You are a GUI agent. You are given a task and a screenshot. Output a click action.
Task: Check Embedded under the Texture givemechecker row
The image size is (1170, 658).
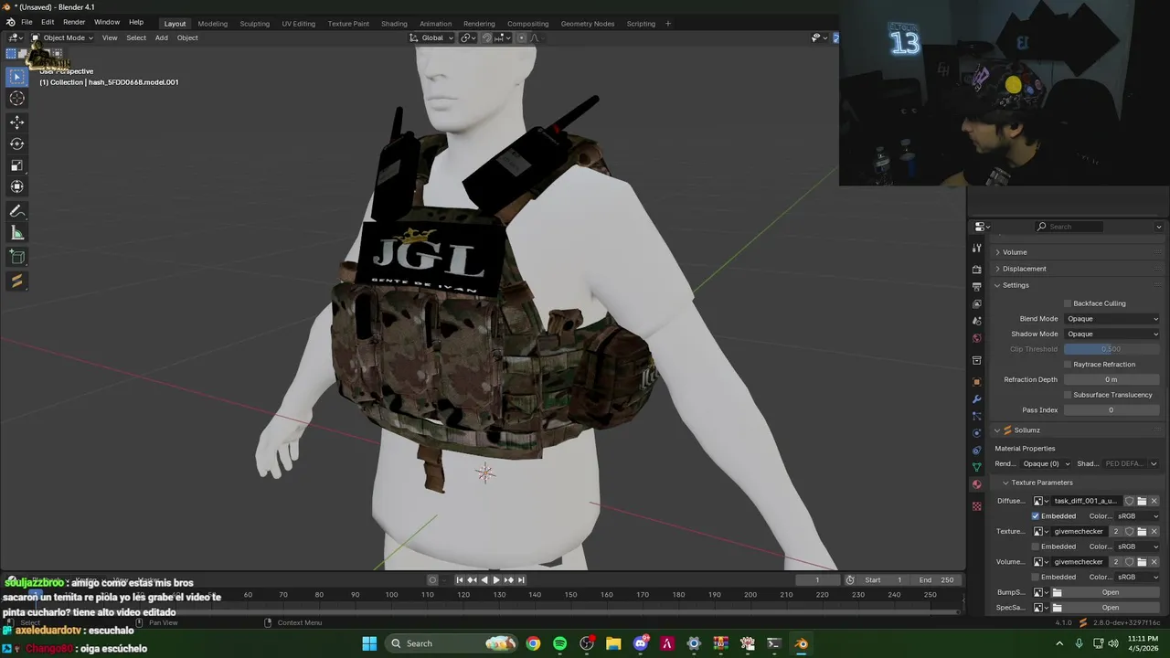(1036, 547)
